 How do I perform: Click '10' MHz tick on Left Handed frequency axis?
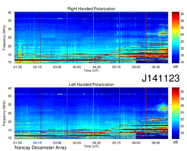10,138
